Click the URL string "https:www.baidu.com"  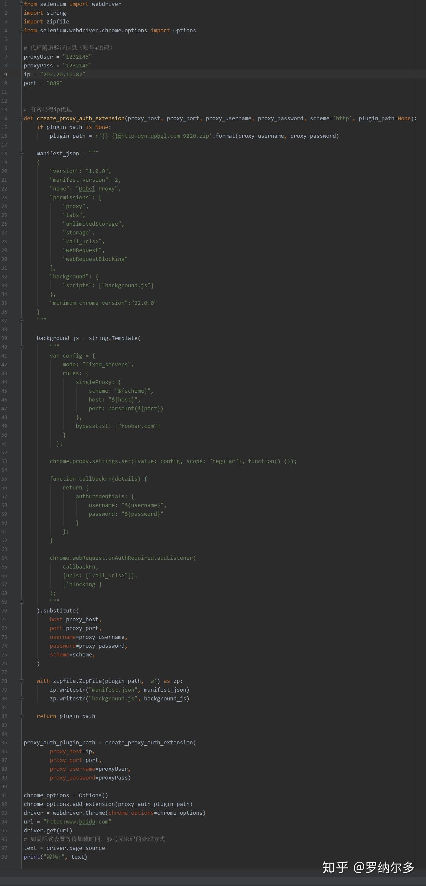coord(77,822)
